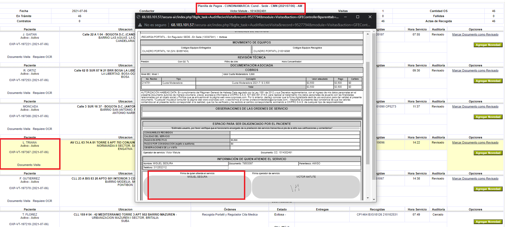Screen dimensions: 505x227
Task: Click the date 2021-07-06 header cell
Action: tap(80, 11)
